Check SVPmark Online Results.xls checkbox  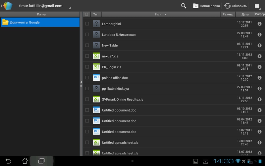click(x=87, y=99)
